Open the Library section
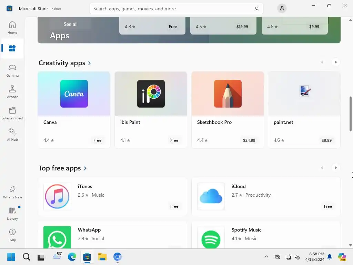This screenshot has width=353, height=265. pyautogui.click(x=12, y=214)
